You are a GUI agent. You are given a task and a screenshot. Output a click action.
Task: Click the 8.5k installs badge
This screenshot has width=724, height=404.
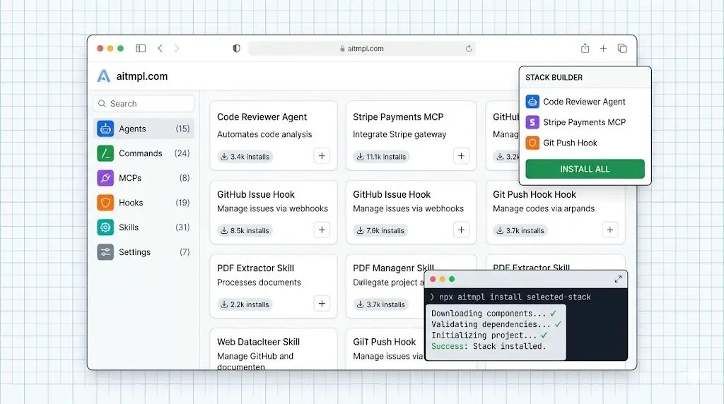(x=245, y=230)
